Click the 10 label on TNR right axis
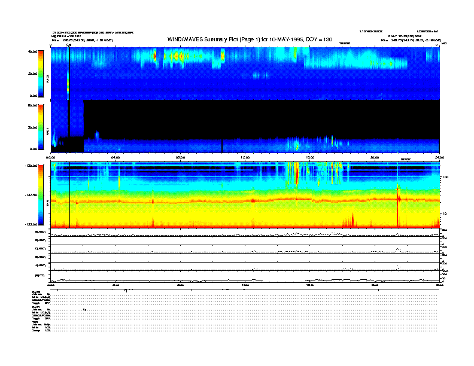Image resolution: width=474 pixels, height=366 pixels. (446, 214)
